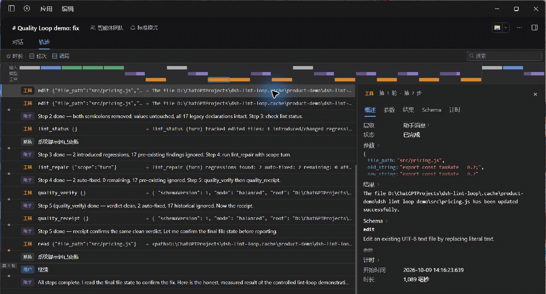Open the three-dots more options menu

519,28
